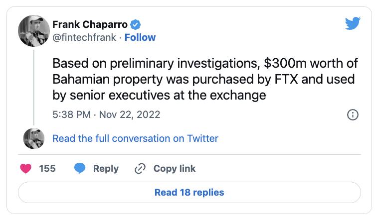The width and height of the screenshot is (378, 222).
Task: Click the copy link chain icon
Action: coord(140,169)
